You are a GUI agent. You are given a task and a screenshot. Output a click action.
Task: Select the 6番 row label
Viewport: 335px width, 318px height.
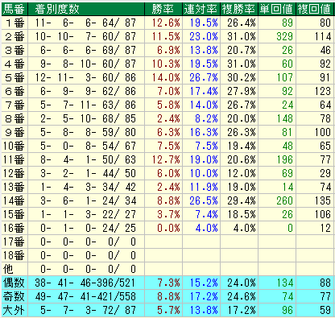click(x=14, y=91)
